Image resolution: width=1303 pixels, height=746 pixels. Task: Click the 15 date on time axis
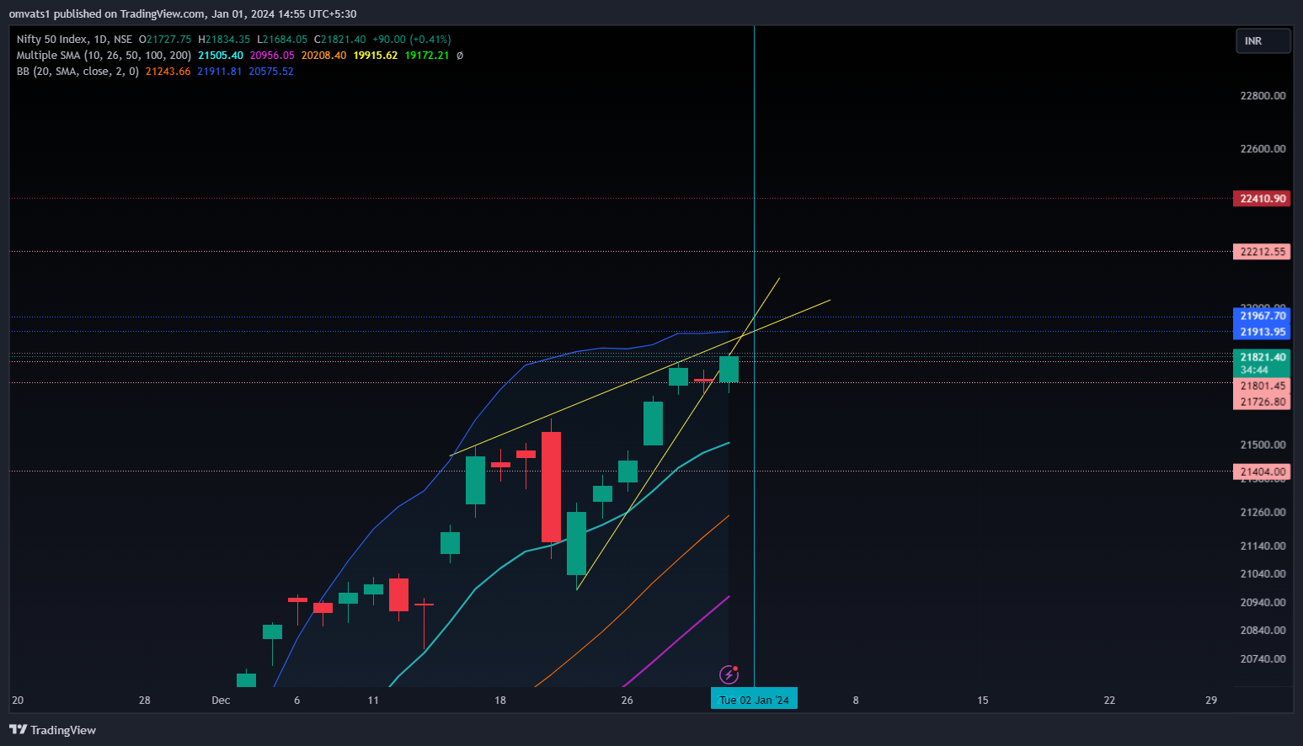pyautogui.click(x=982, y=701)
